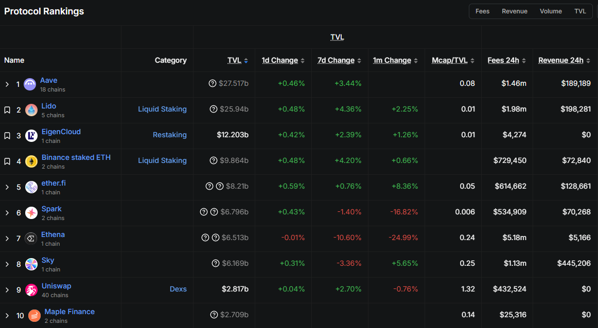The width and height of the screenshot is (598, 328).
Task: Select the Volume tab
Action: 551,11
